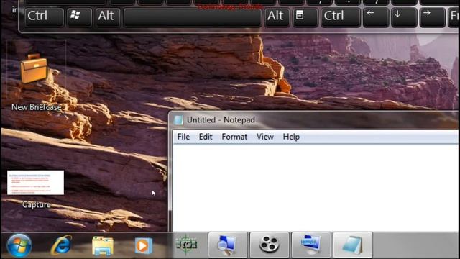
Task: Click the left arrow key on on-screen keyboard
Action: (376, 17)
